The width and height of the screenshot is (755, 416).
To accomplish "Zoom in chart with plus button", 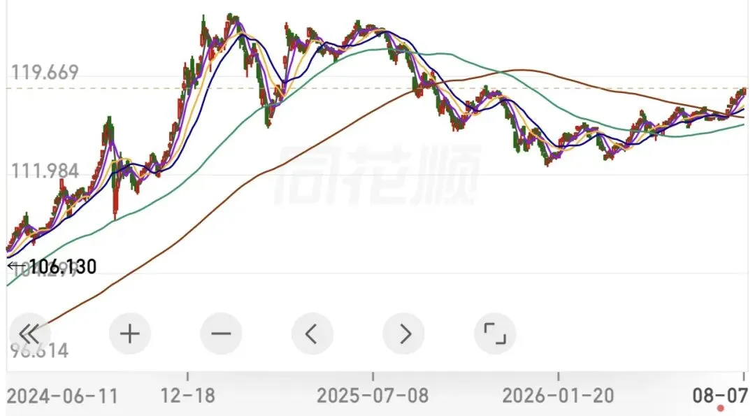I will (x=129, y=333).
